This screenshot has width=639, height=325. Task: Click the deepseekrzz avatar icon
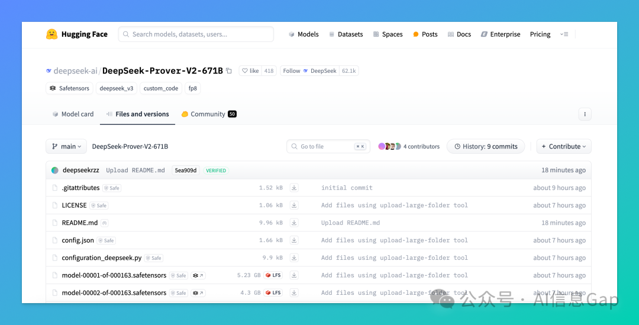click(x=55, y=170)
